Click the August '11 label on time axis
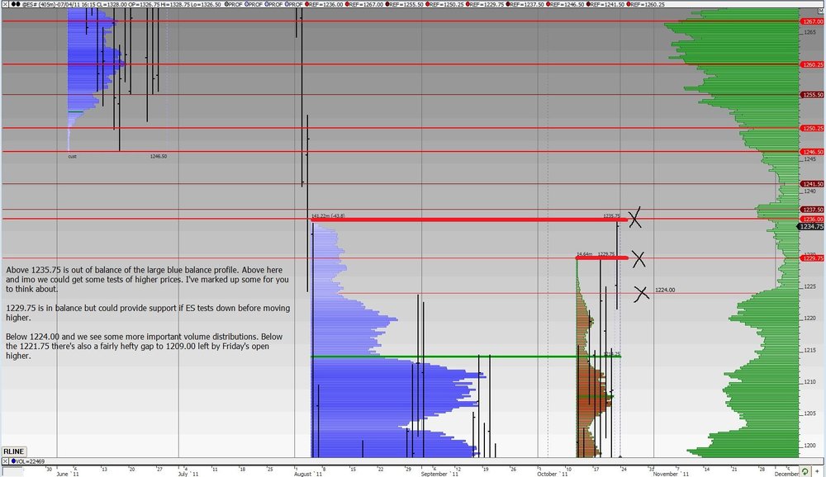 307,474
